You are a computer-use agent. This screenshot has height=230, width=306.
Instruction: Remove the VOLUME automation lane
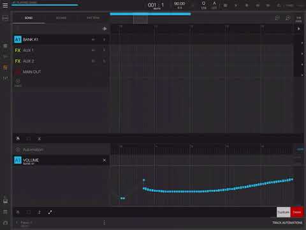pyautogui.click(x=105, y=160)
